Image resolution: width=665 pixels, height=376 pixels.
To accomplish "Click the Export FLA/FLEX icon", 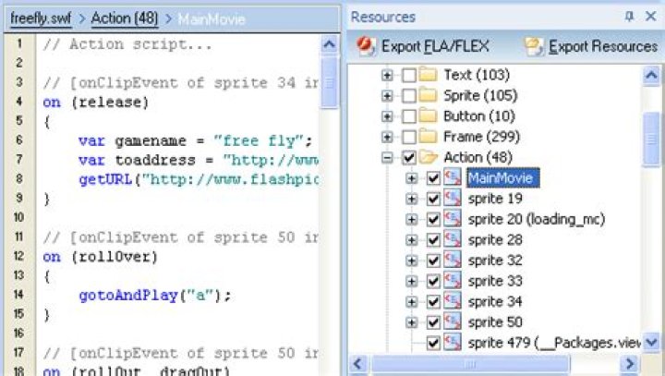I will tap(366, 46).
